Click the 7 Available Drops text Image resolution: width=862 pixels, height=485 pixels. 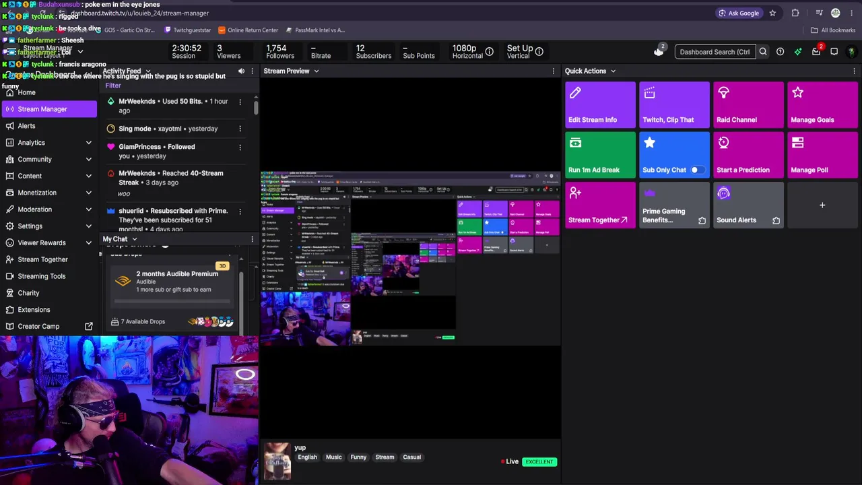point(143,322)
